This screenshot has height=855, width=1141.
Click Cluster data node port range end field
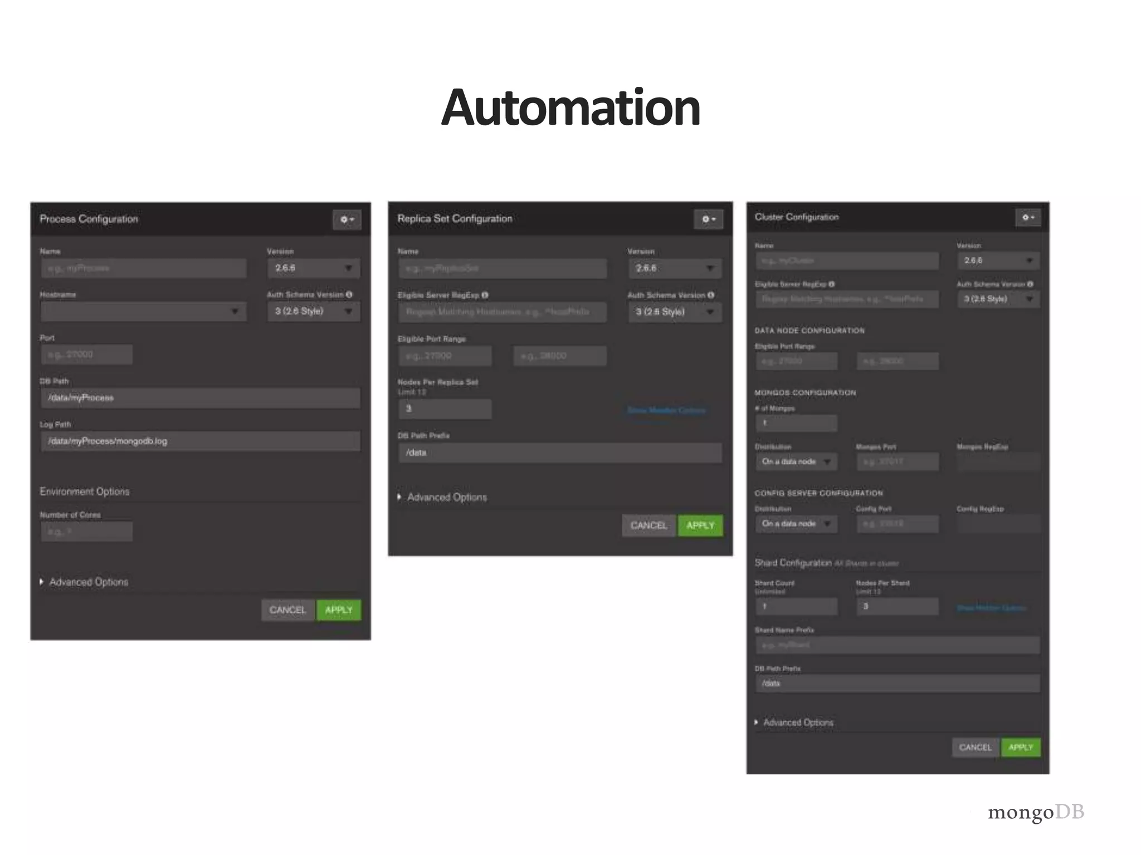pos(898,361)
